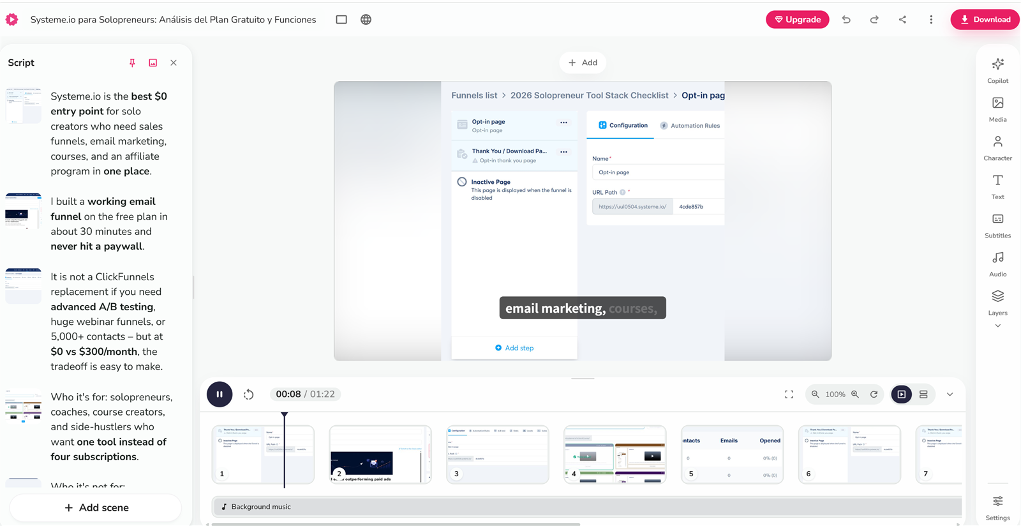Open the aspect ratio icon in header
Image resolution: width=1021 pixels, height=526 pixels.
click(x=341, y=20)
